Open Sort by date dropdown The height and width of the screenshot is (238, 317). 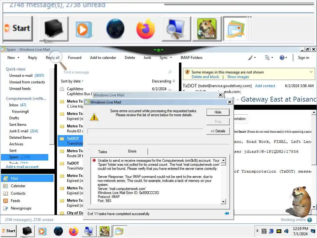pyautogui.click(x=72, y=81)
